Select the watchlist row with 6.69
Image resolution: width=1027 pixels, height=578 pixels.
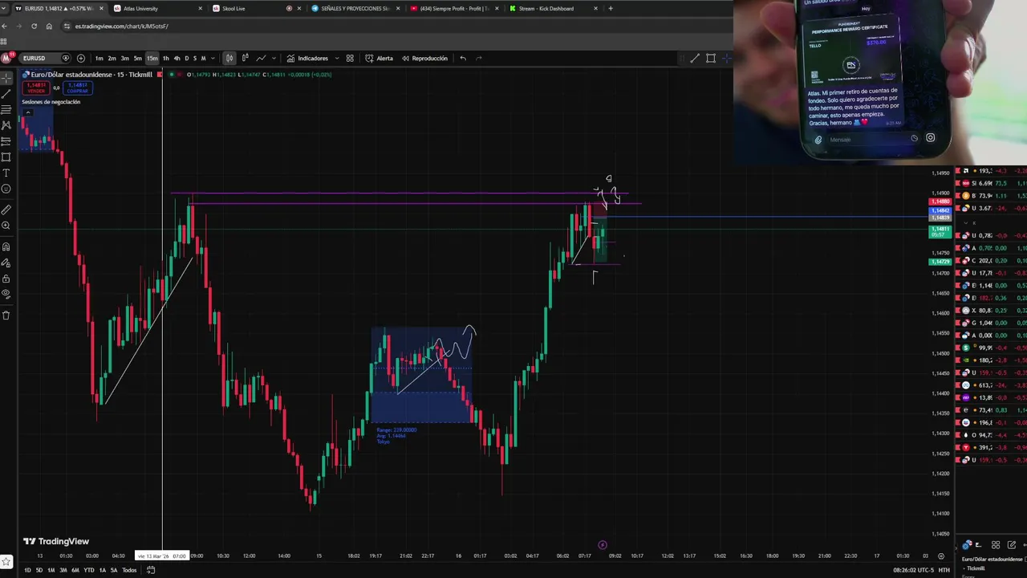coord(991,183)
